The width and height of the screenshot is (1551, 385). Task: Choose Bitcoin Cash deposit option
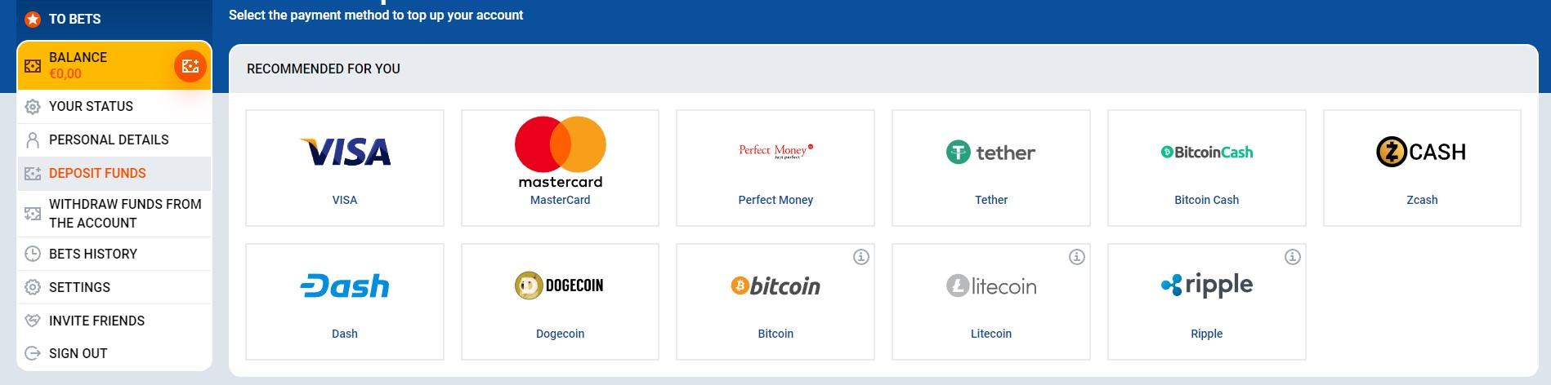(1207, 168)
